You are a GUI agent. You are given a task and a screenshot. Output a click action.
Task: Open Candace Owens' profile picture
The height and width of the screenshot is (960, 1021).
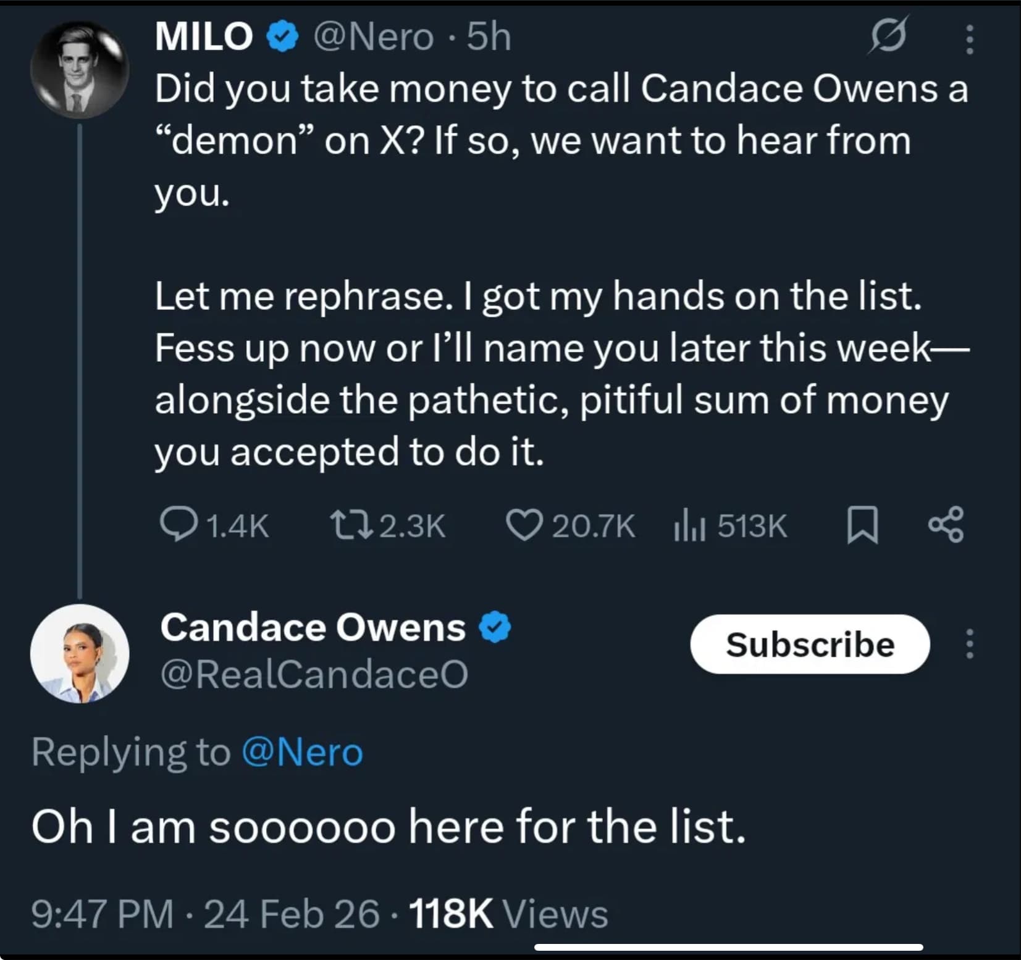[80, 654]
